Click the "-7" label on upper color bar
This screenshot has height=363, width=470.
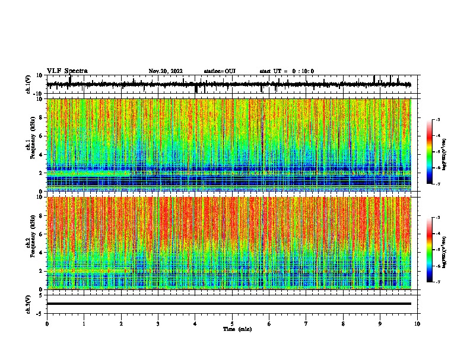(437, 184)
